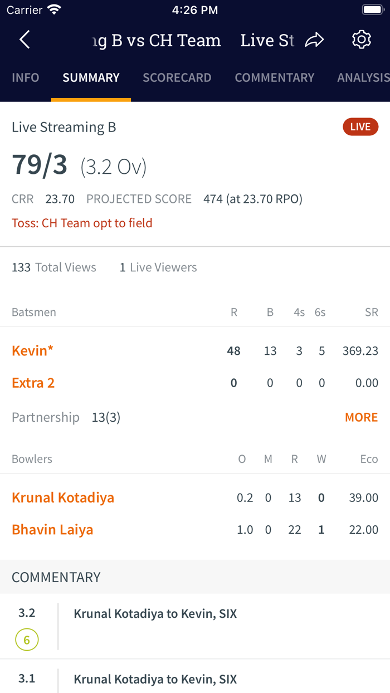Open batsman Extra 2 profile
390x693 pixels.
click(33, 383)
